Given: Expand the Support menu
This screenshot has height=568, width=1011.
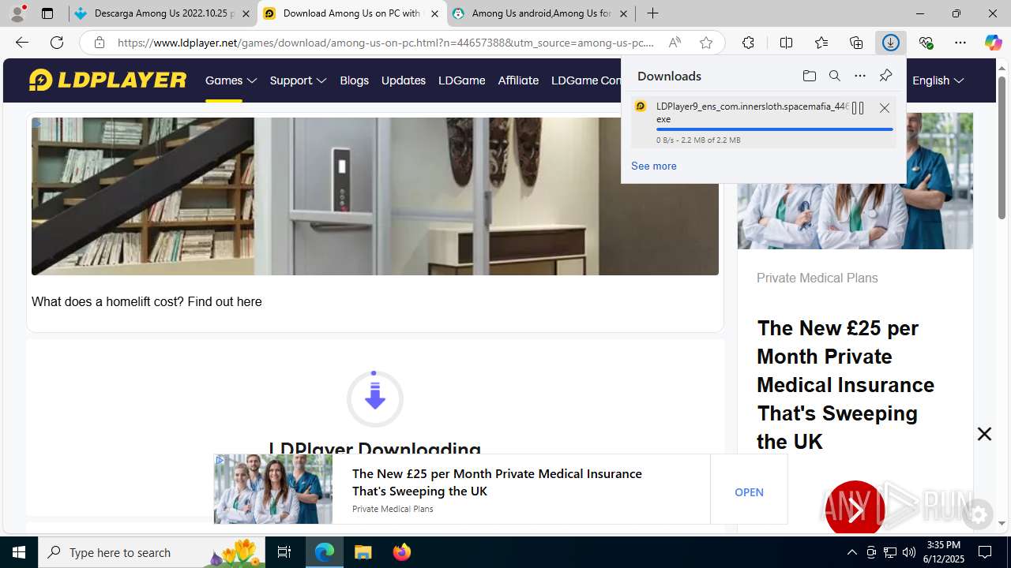Looking at the screenshot, I should (x=298, y=80).
